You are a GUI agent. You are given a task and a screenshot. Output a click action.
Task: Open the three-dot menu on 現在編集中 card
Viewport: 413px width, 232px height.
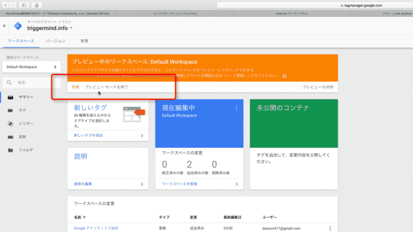tap(237, 108)
